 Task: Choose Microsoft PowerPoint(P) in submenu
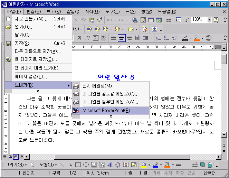tap(111, 110)
